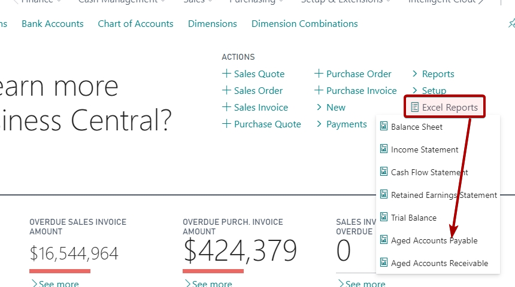515x287 pixels.
Task: Click plus icon beside Purchase Invoice
Action: point(319,90)
